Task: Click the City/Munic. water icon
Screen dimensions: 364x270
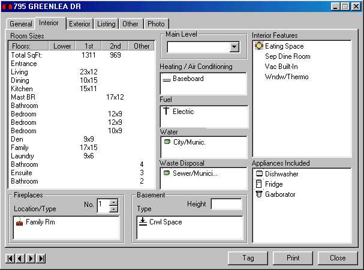Action: point(167,142)
